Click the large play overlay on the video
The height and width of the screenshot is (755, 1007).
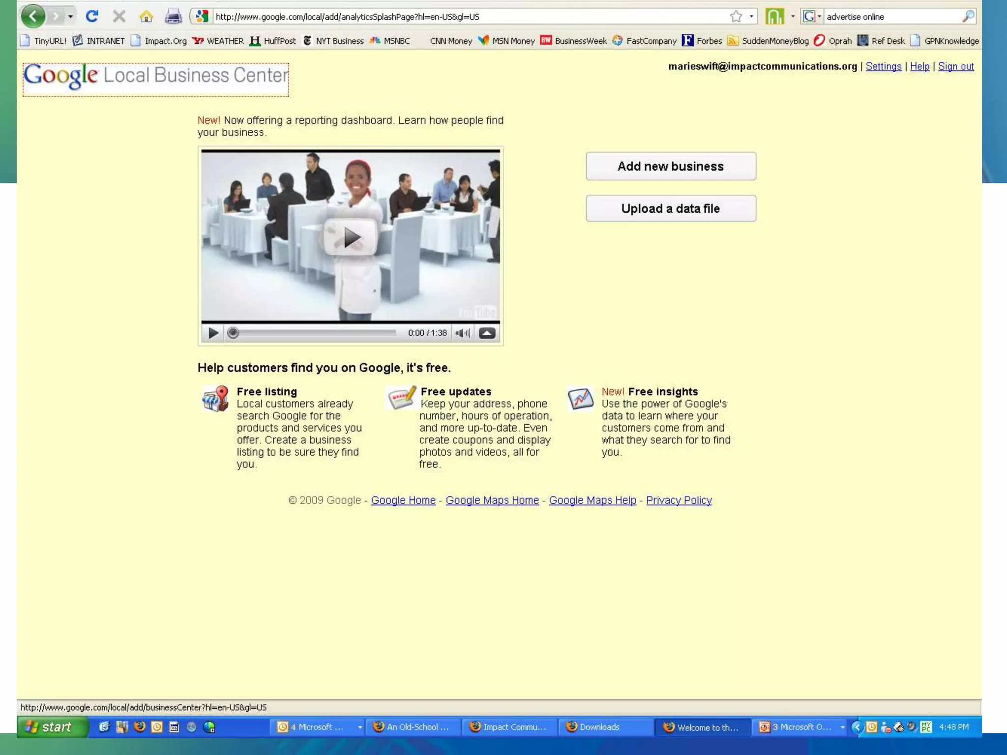(x=350, y=237)
